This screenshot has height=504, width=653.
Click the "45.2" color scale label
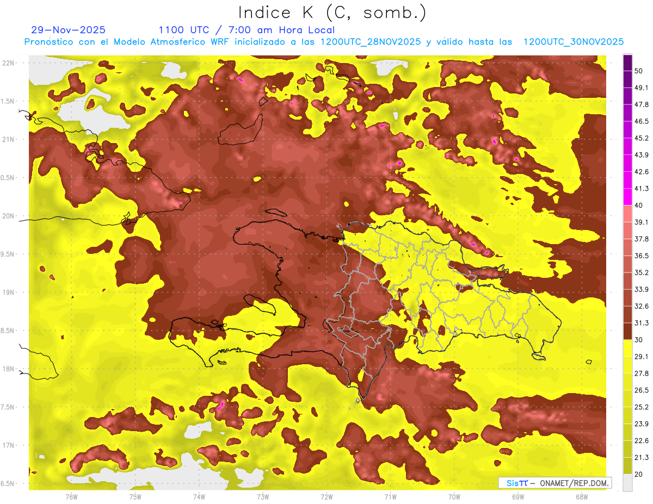(x=642, y=138)
